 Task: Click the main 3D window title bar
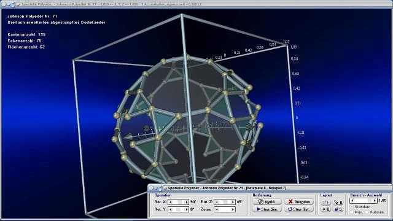196,4
